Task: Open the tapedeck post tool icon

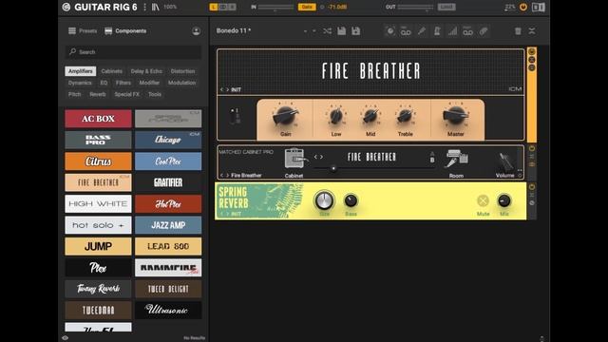Action: pyautogui.click(x=468, y=31)
